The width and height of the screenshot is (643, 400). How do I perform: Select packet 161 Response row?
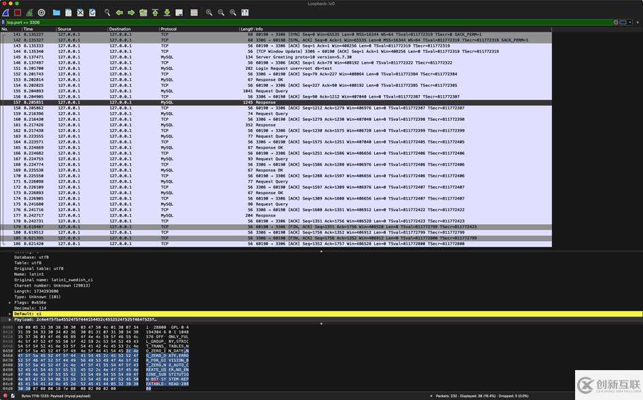tap(276, 125)
